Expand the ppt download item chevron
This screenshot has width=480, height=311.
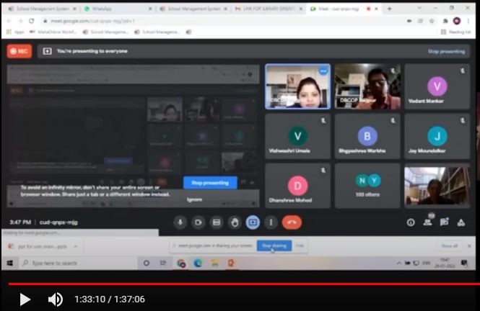coord(76,246)
